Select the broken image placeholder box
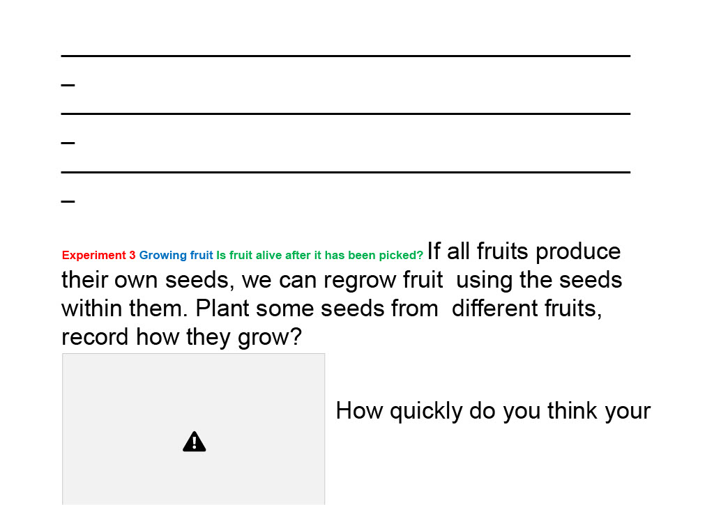The width and height of the screenshot is (714, 505). click(194, 429)
